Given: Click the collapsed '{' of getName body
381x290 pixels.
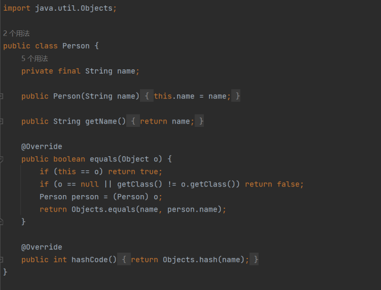Looking at the screenshot, I should (133, 122).
